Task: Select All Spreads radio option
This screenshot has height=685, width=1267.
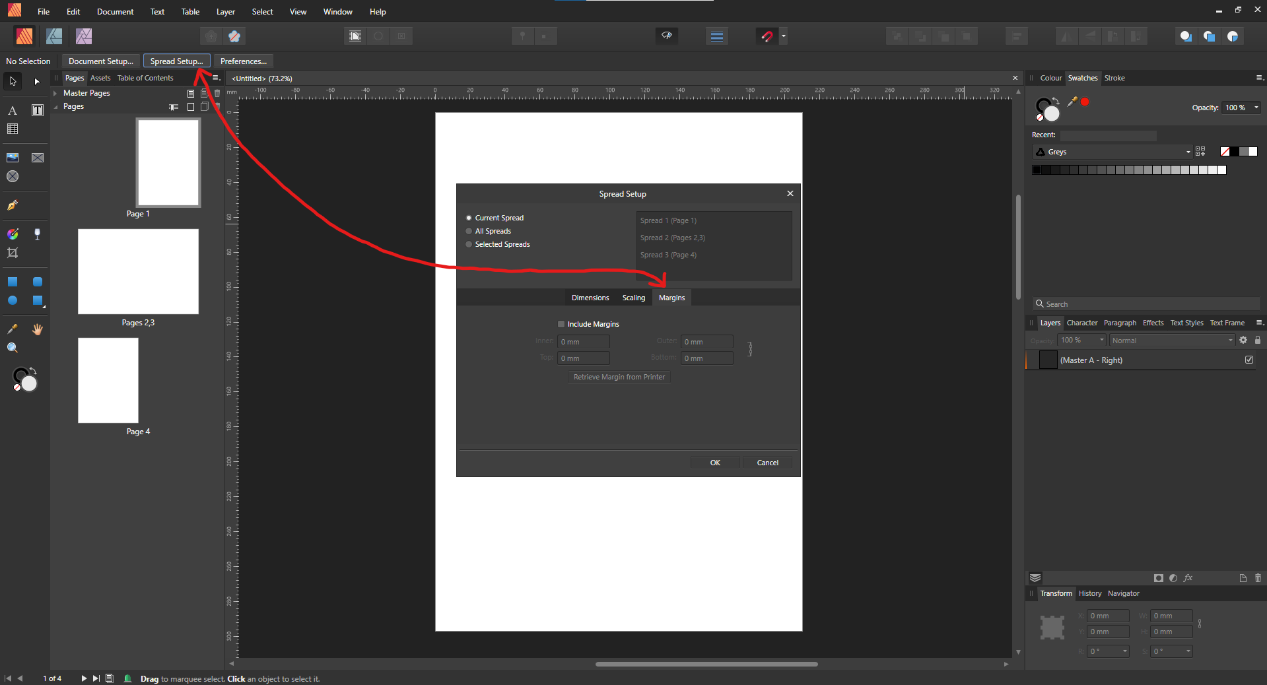Action: pos(469,231)
